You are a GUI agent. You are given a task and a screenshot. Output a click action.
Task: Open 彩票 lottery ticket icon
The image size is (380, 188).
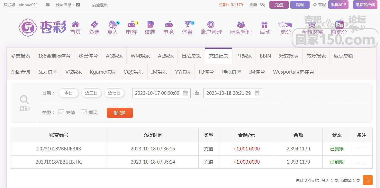point(94,24)
